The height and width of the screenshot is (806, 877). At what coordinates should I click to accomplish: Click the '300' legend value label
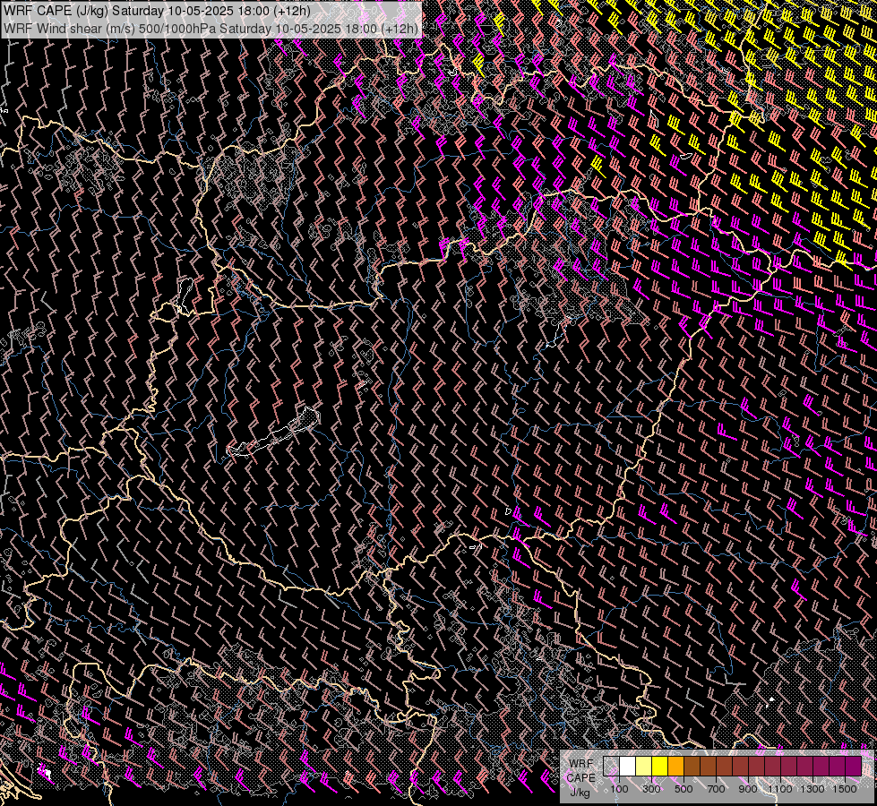pyautogui.click(x=651, y=789)
